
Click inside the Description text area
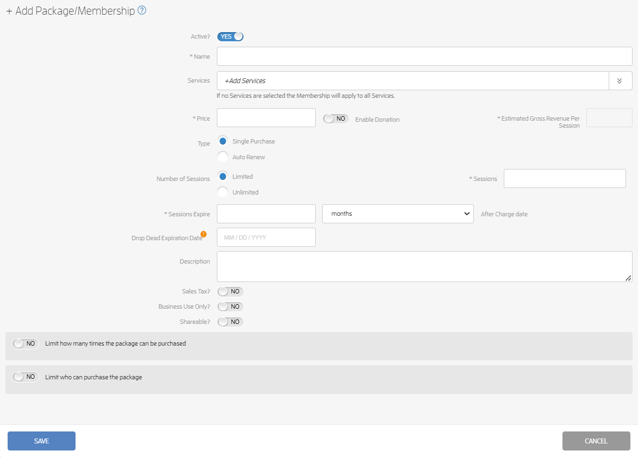click(424, 267)
